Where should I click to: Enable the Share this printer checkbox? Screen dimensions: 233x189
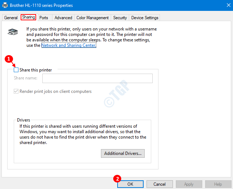point(16,70)
